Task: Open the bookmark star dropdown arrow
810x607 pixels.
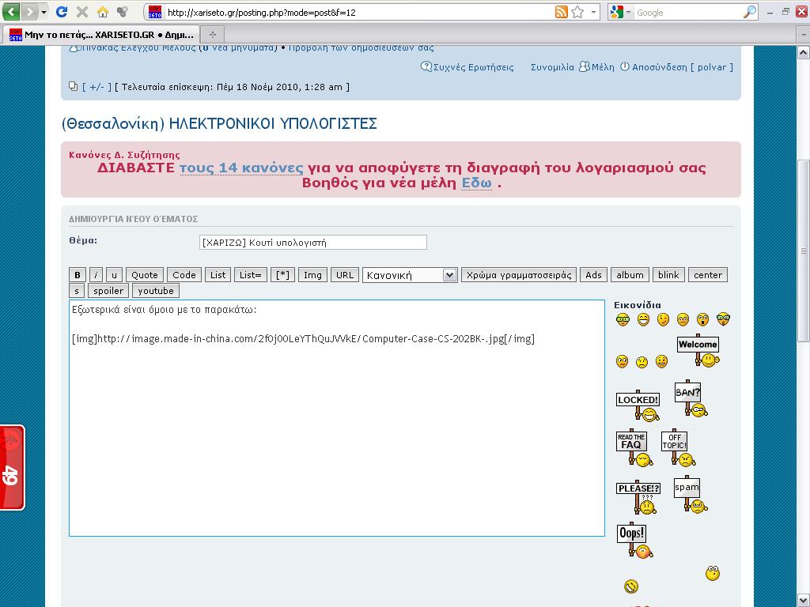Action: click(593, 12)
